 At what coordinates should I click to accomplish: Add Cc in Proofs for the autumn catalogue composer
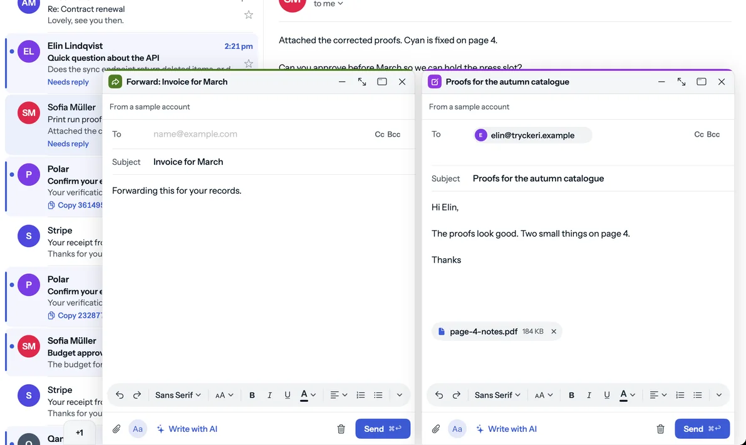(x=699, y=134)
